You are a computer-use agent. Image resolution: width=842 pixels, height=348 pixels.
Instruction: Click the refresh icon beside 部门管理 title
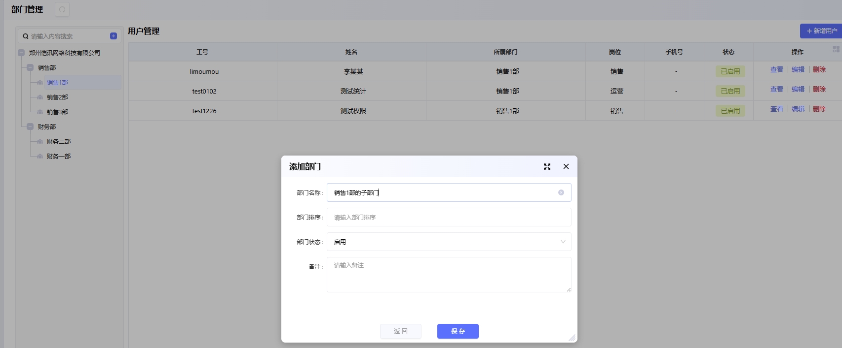62,9
